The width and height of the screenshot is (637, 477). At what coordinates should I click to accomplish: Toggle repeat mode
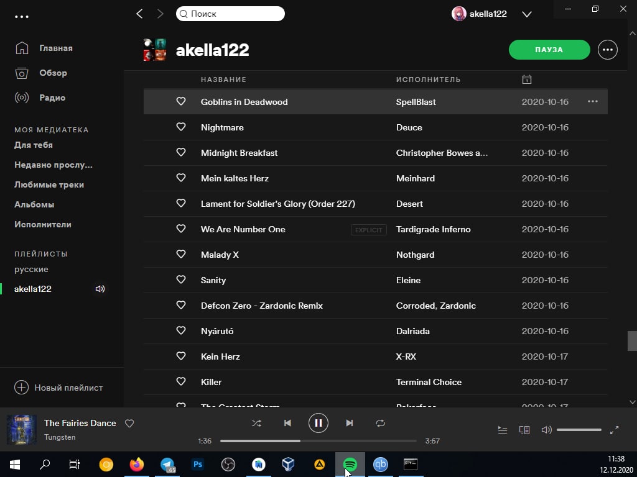[380, 423]
